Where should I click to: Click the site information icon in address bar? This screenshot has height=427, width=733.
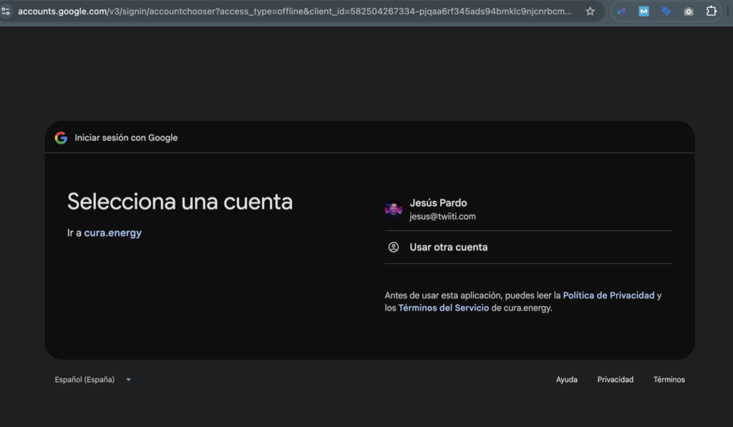(x=6, y=11)
